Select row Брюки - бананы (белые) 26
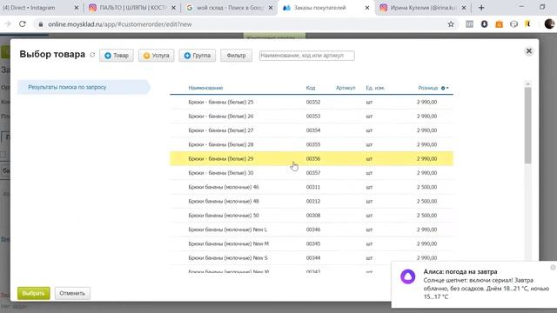The width and height of the screenshot is (557, 313). point(312,117)
